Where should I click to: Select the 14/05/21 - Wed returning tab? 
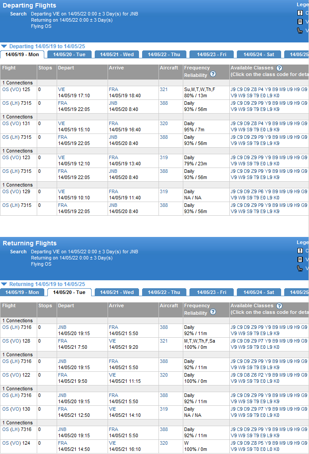[116, 292]
